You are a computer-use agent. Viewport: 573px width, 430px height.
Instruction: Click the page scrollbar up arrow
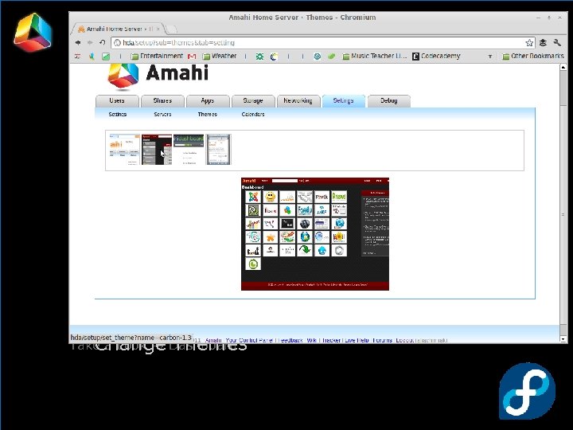[x=563, y=67]
